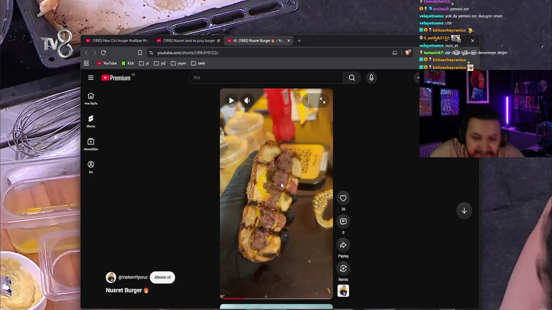Subscribe with the Abone ol button
Image resolution: width=552 pixels, height=310 pixels.
pyautogui.click(x=163, y=277)
